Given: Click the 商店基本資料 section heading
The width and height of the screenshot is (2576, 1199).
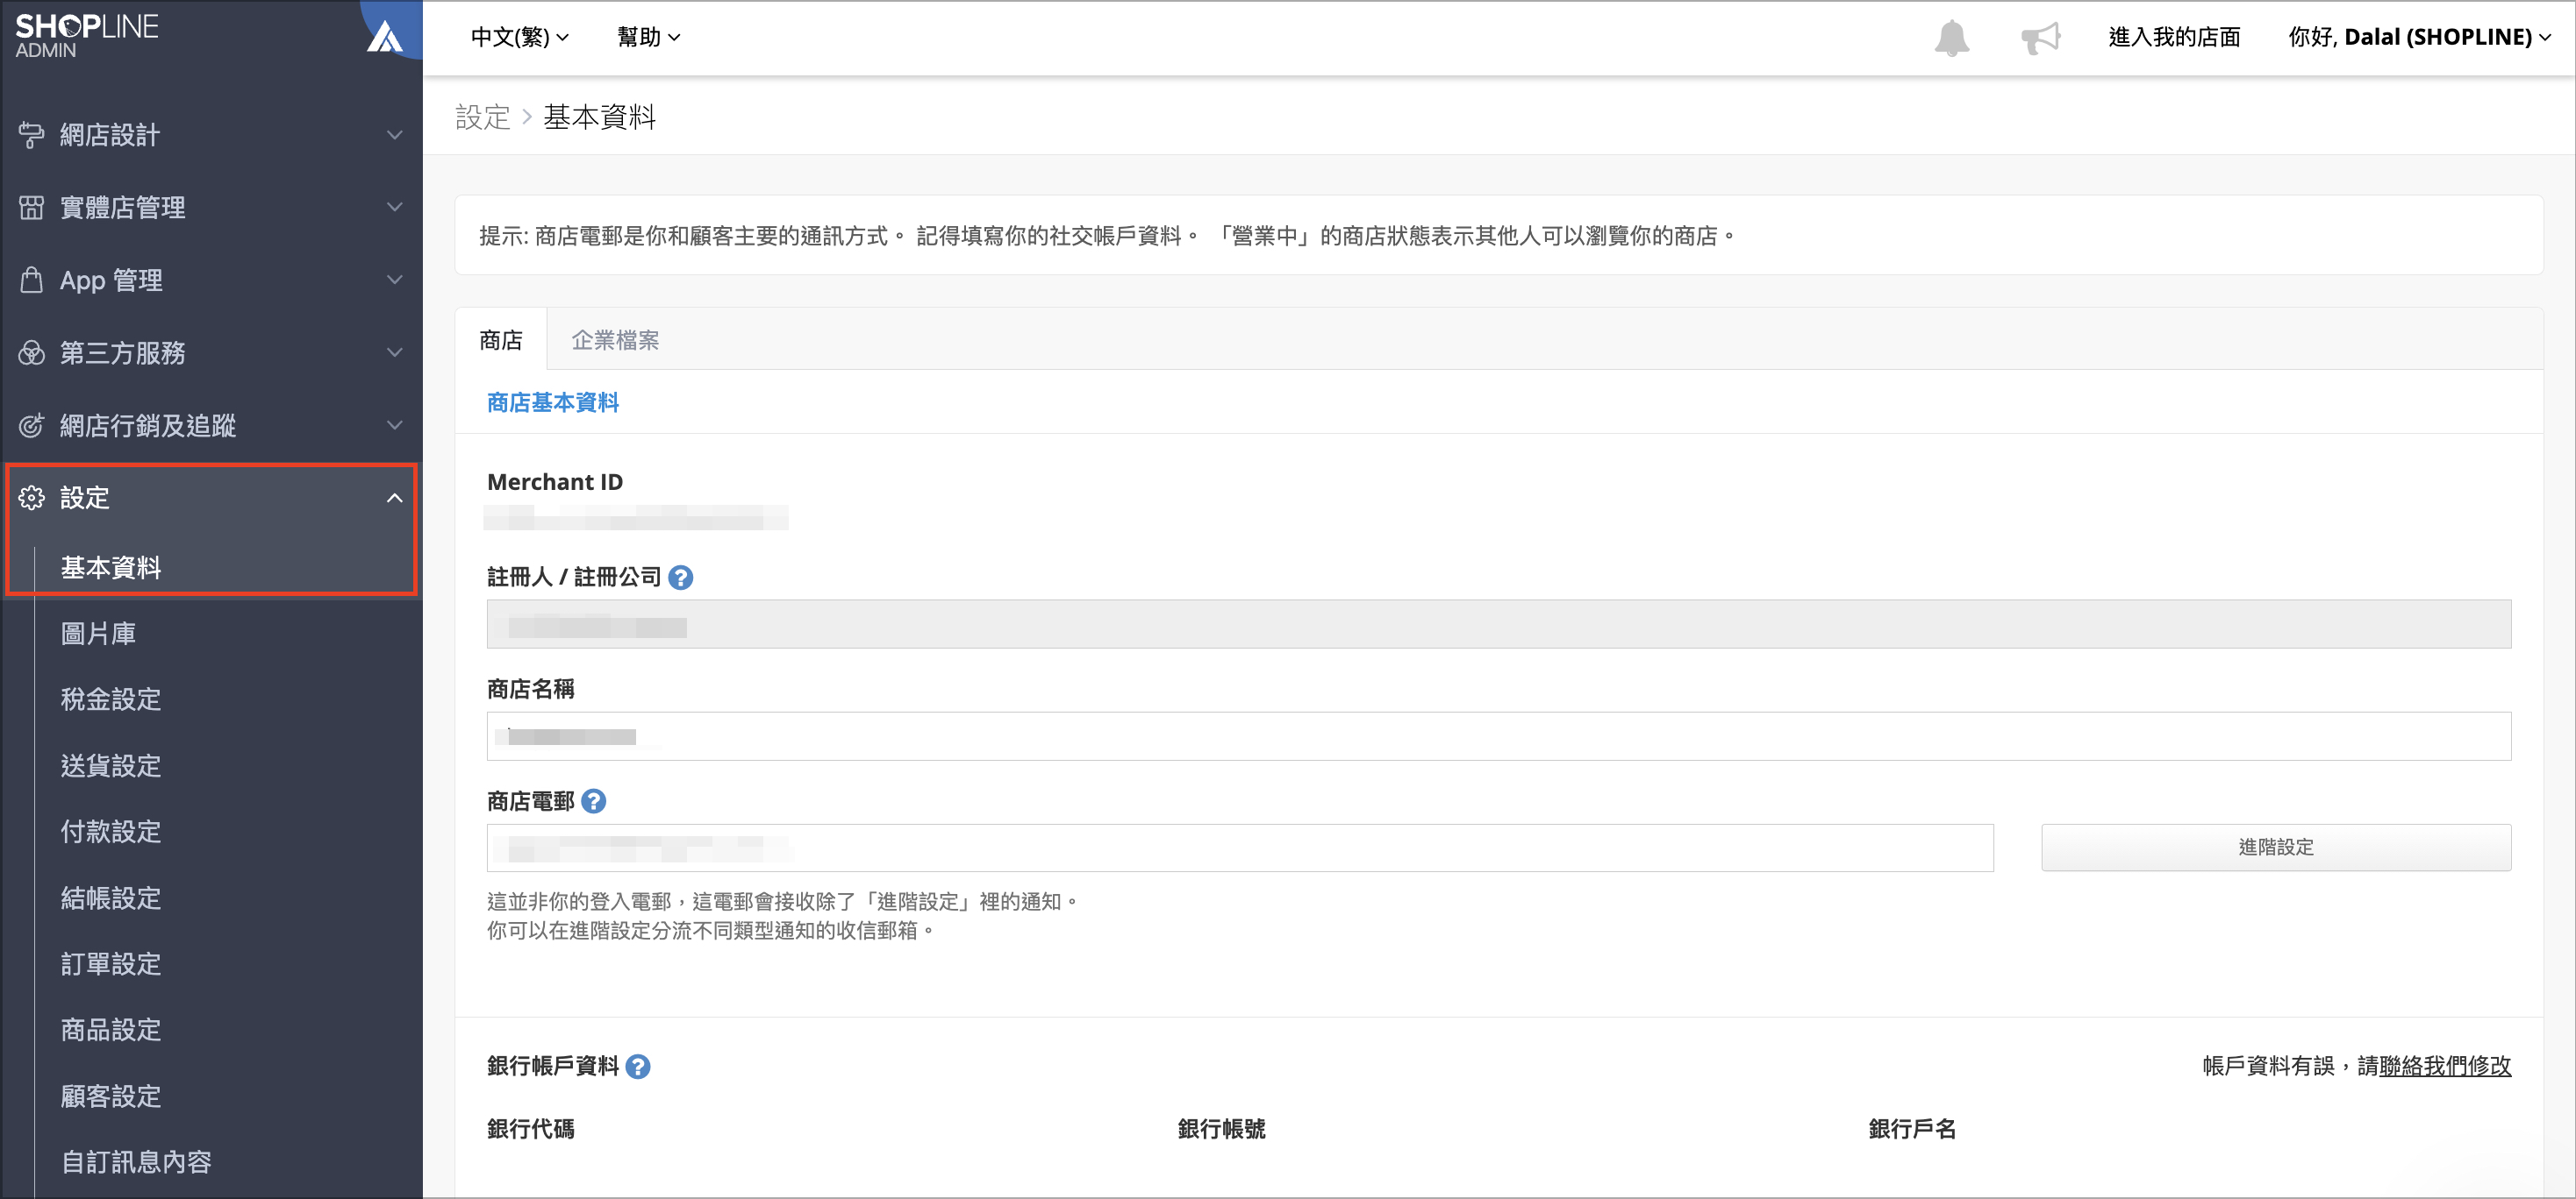Looking at the screenshot, I should click(553, 402).
